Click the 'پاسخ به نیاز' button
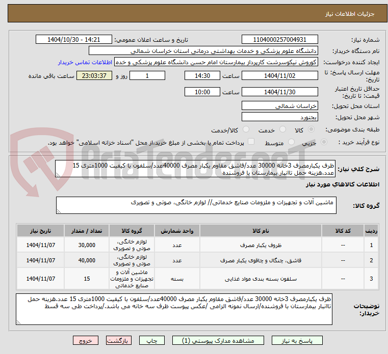The height and width of the screenshot is (354, 388). coord(297,340)
